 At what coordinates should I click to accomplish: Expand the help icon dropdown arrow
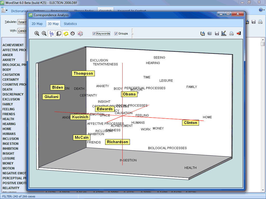[x=264, y=10]
